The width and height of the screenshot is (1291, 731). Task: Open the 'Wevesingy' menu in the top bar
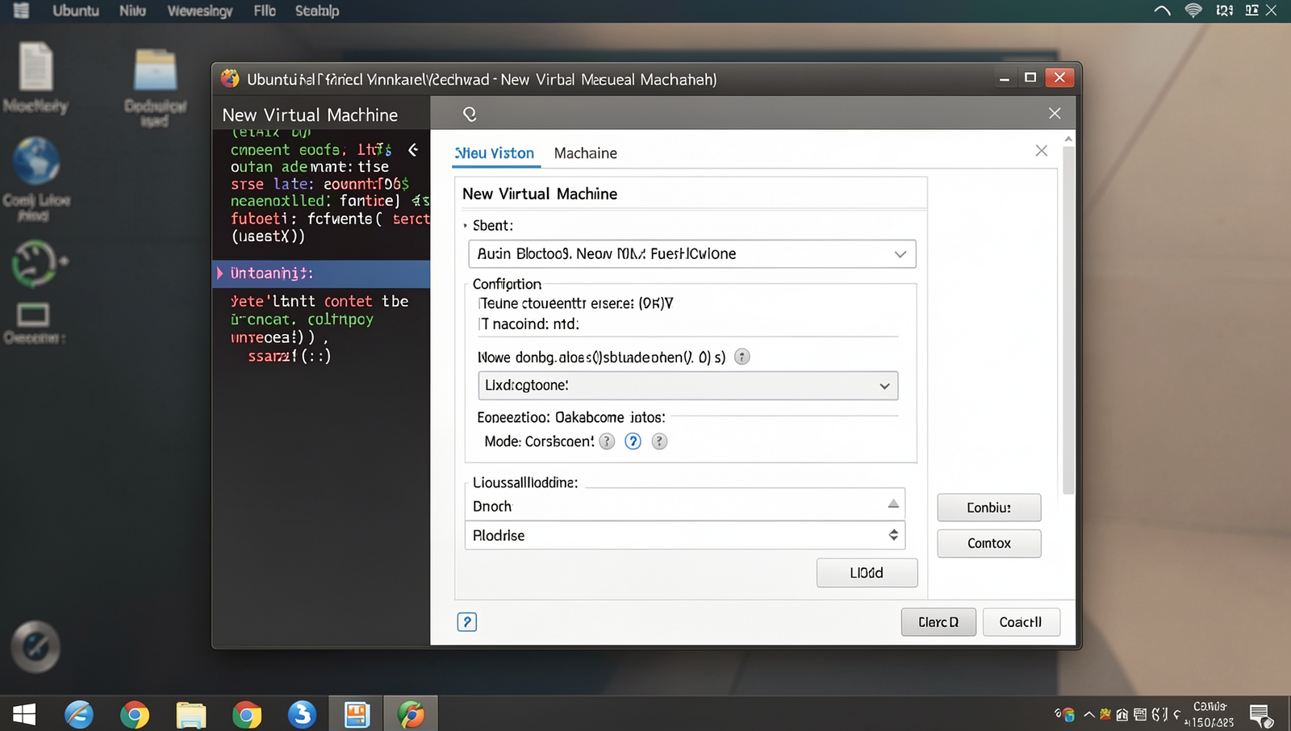[x=200, y=10]
